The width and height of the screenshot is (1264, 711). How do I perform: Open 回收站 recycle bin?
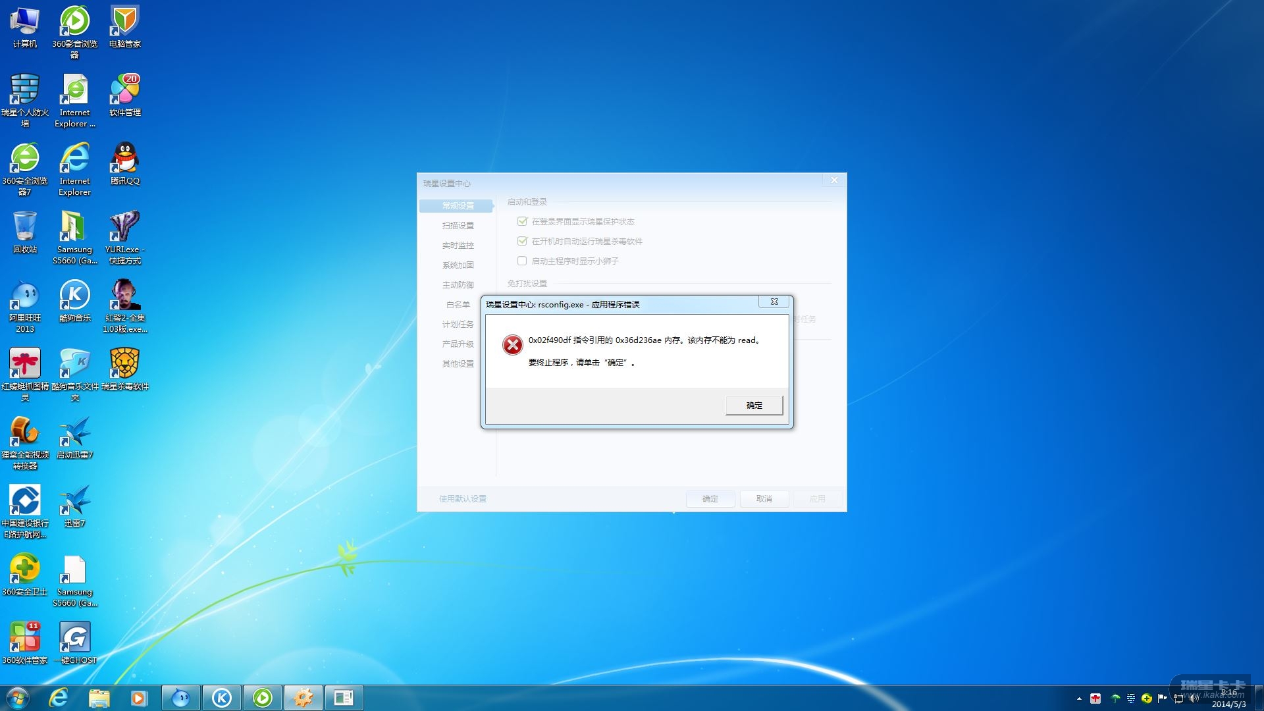(x=25, y=226)
